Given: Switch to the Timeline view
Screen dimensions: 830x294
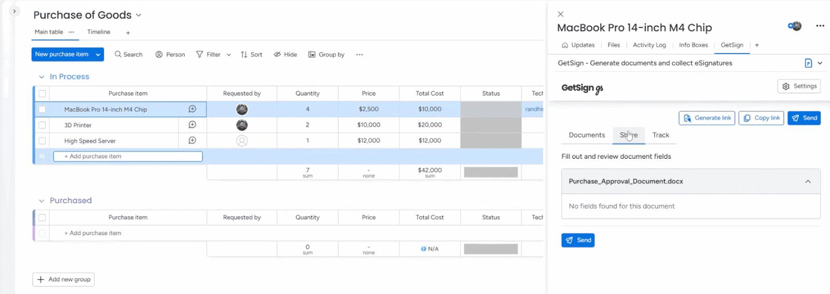Looking at the screenshot, I should coord(99,32).
